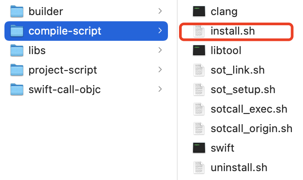The width and height of the screenshot is (303, 180).
Task: Click the column divider between panes
Action: point(177,90)
